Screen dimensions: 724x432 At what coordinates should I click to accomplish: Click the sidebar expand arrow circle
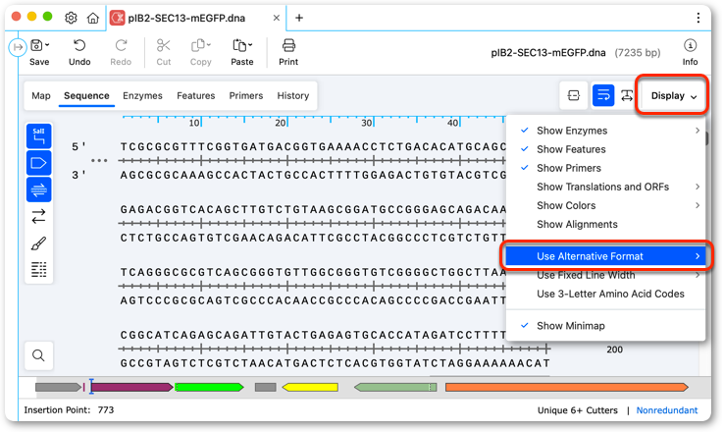pyautogui.click(x=18, y=47)
